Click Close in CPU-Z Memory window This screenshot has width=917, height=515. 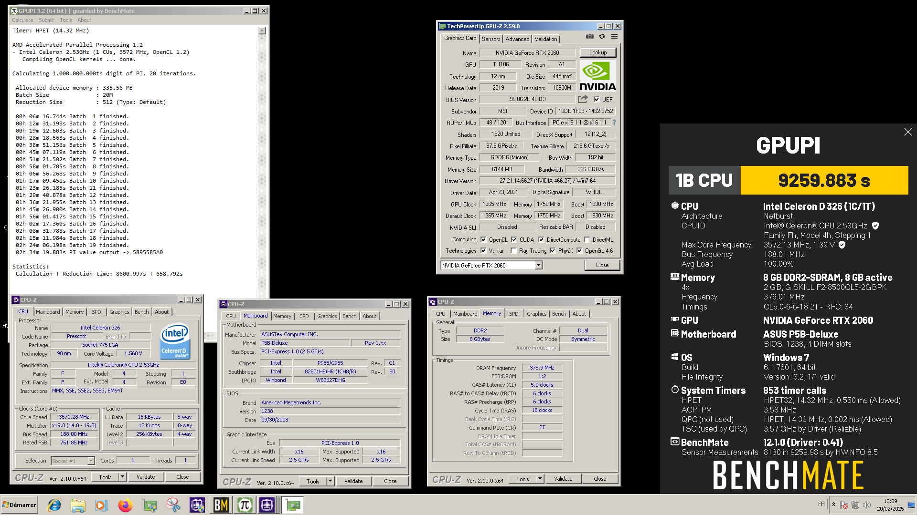600,479
